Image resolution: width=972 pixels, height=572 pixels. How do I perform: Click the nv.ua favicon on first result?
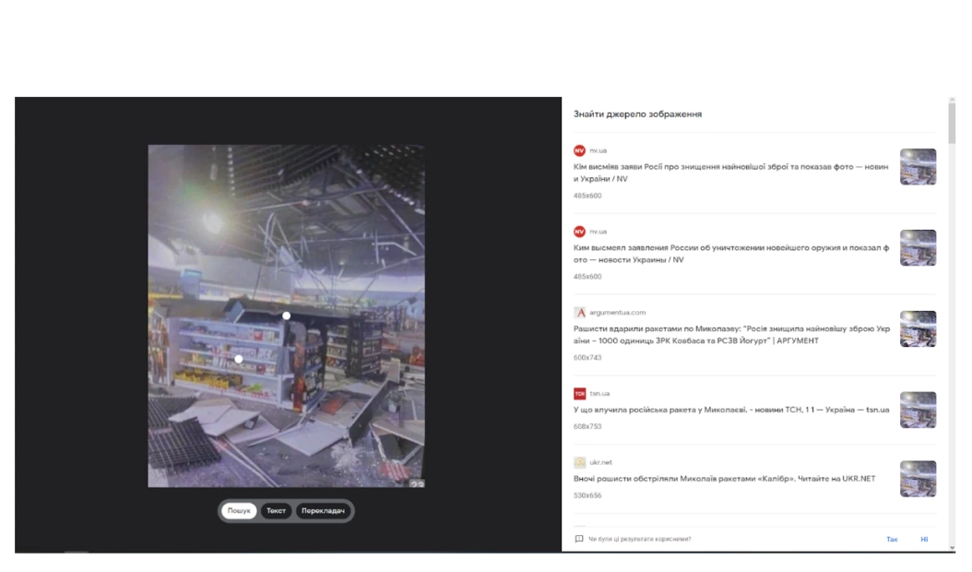pos(579,150)
